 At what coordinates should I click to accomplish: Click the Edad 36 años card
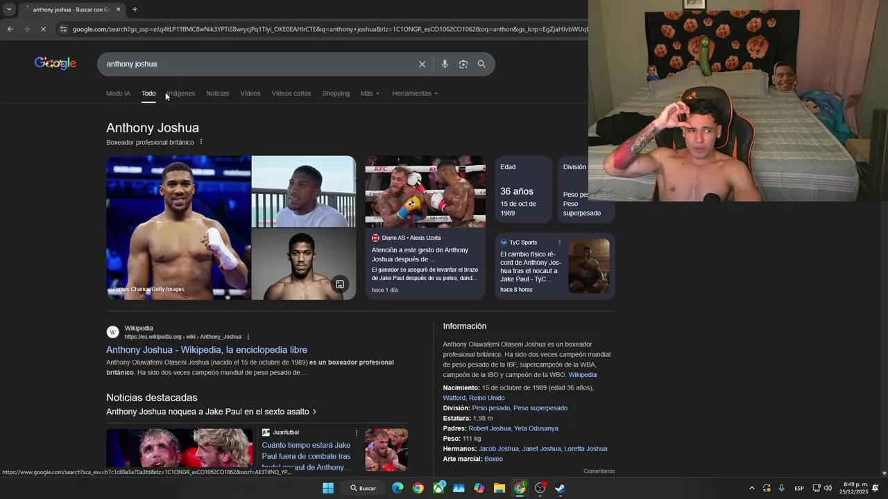pyautogui.click(x=524, y=189)
